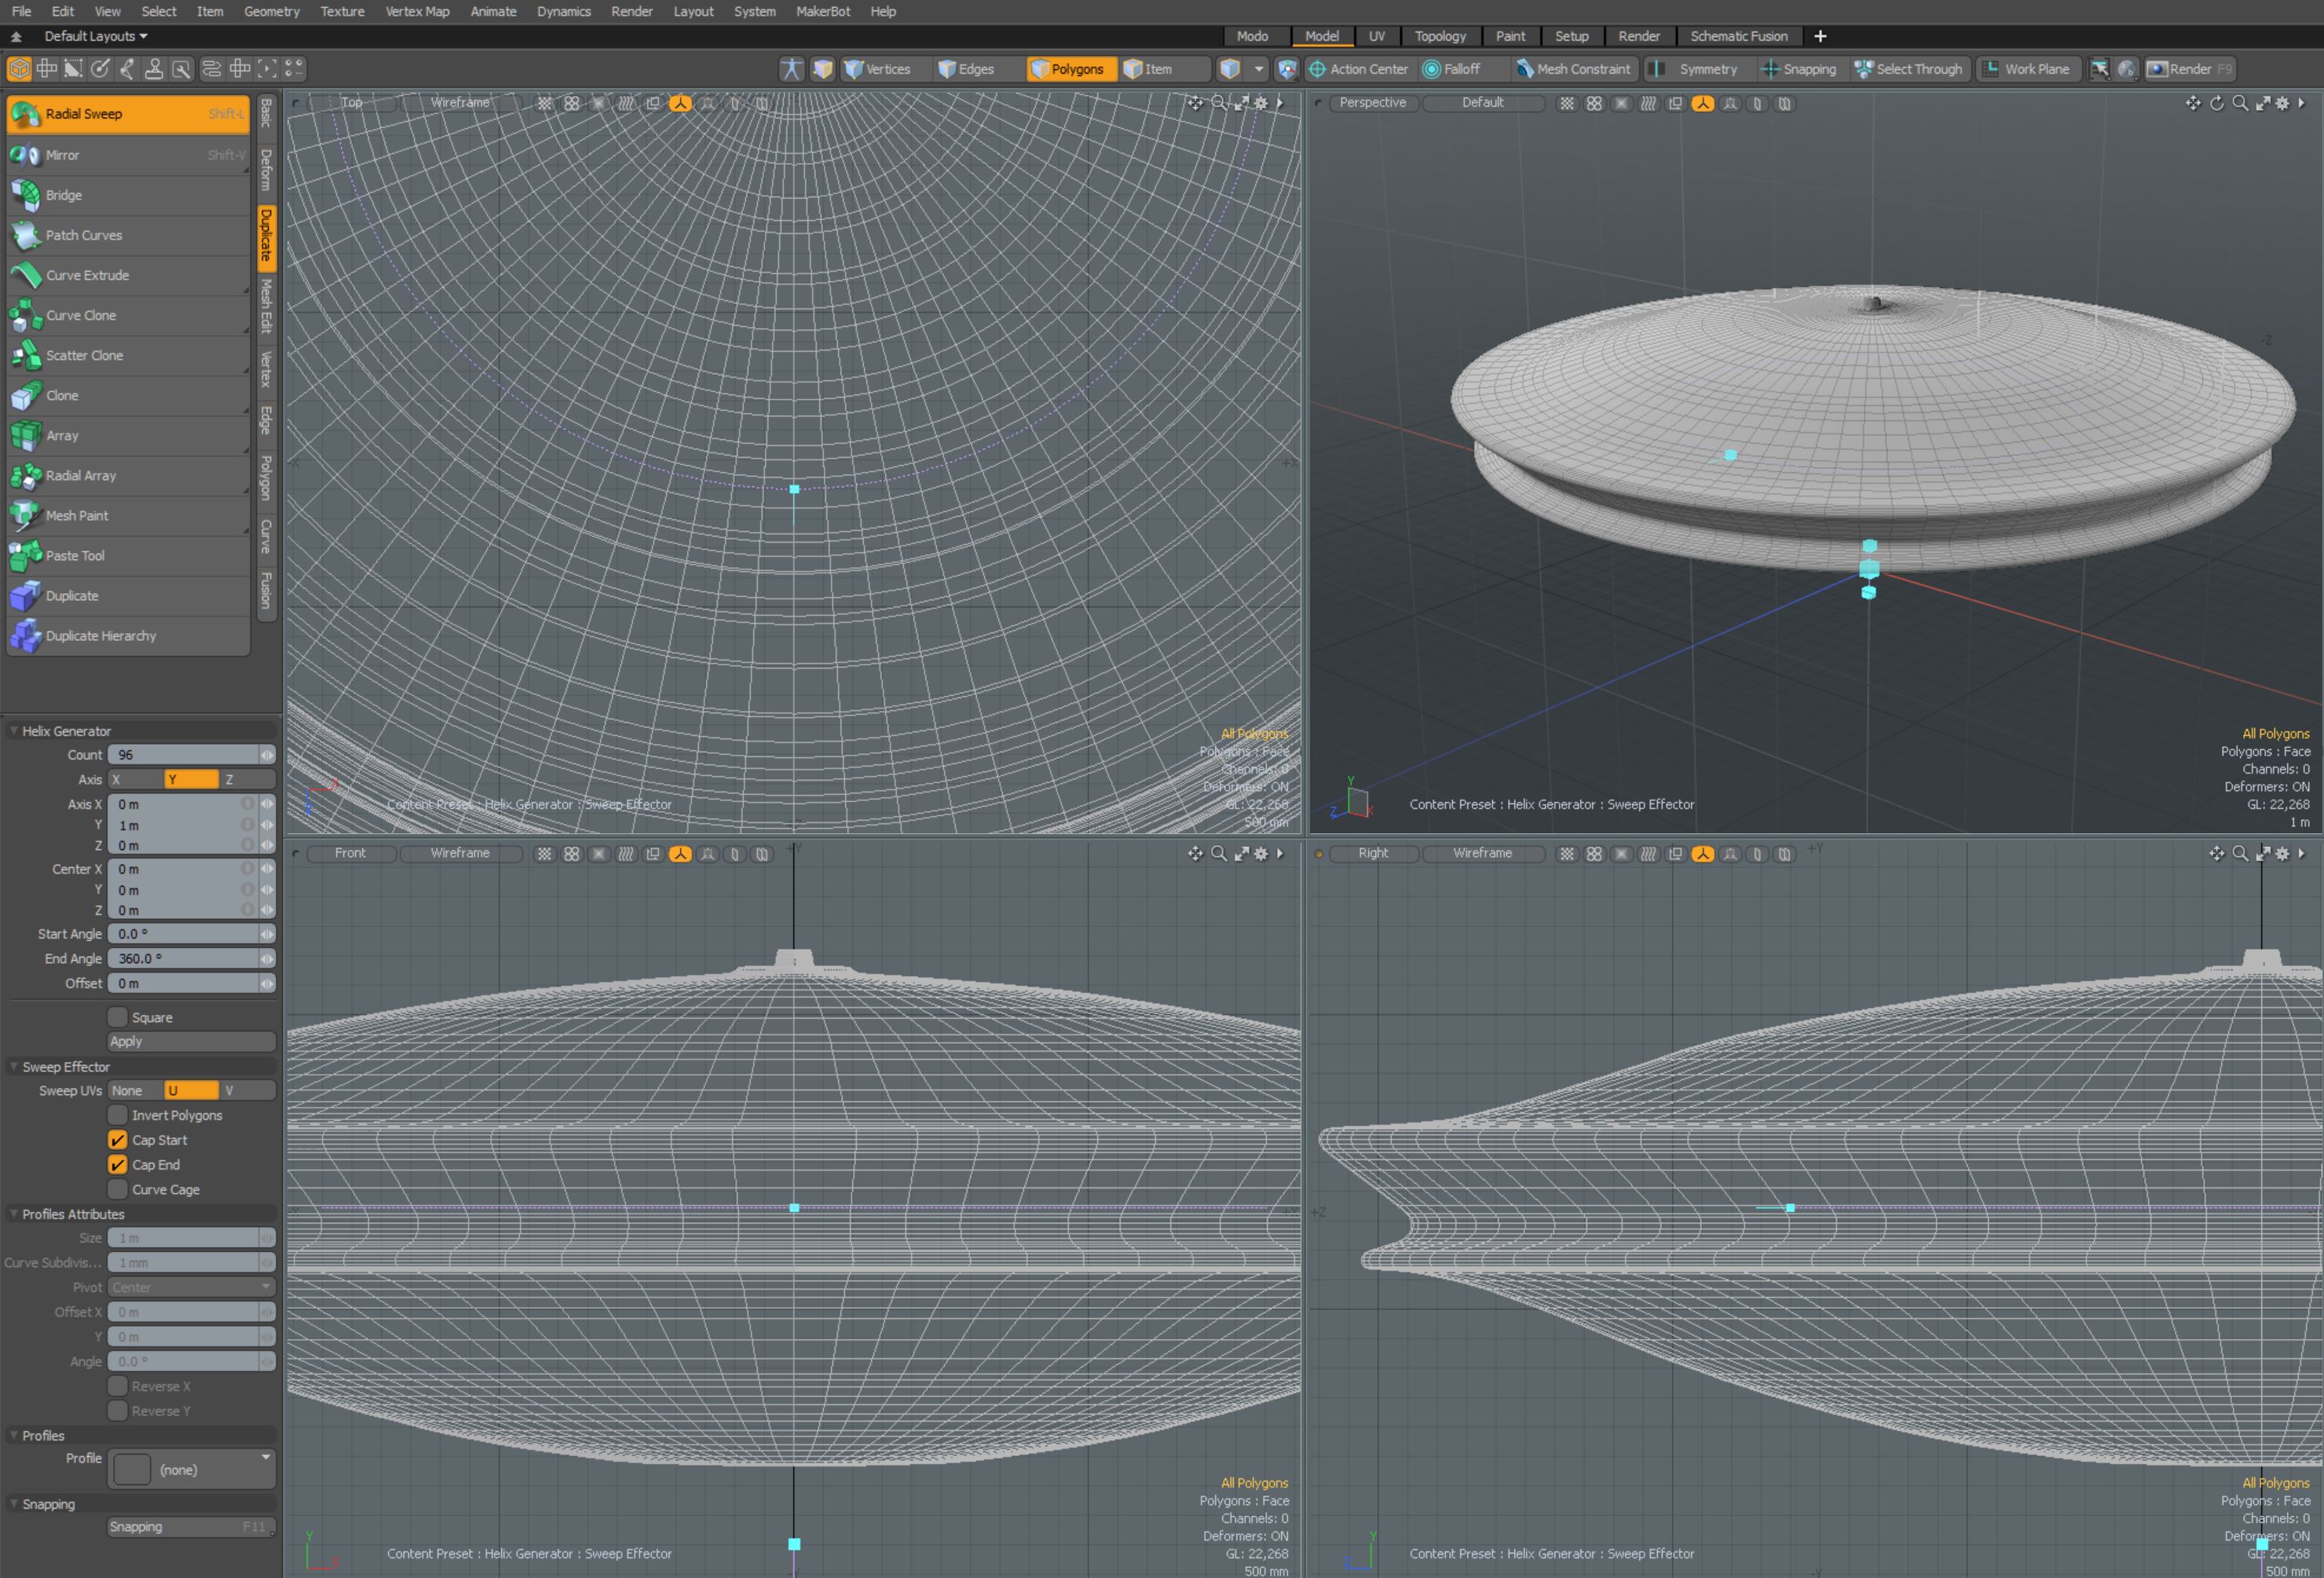This screenshot has height=1578, width=2324.
Task: Choose the Scatter Clone tool
Action: [84, 355]
